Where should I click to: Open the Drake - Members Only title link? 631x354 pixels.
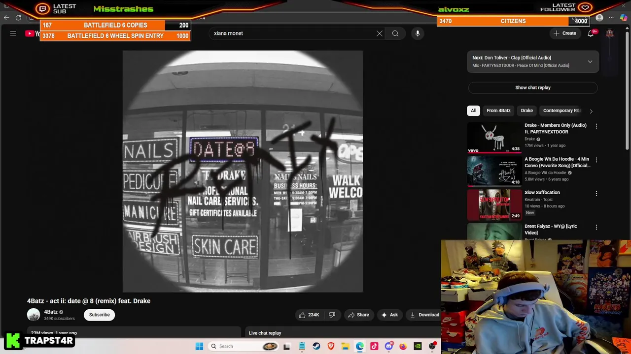click(556, 128)
